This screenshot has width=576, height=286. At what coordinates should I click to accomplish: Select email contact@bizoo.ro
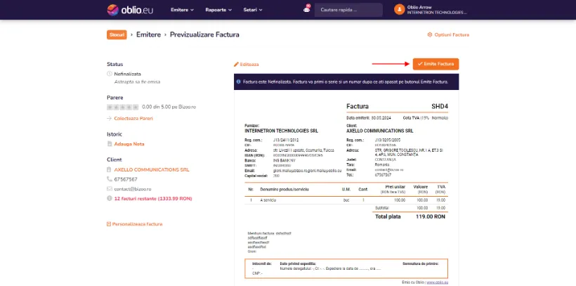tap(133, 189)
